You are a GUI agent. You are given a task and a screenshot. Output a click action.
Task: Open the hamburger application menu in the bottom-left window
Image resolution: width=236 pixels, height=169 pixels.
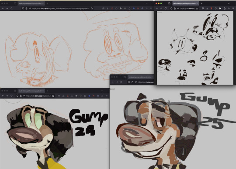point(107,96)
